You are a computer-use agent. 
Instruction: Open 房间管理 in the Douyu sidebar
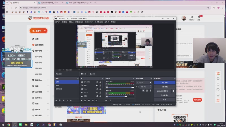click(x=38, y=57)
